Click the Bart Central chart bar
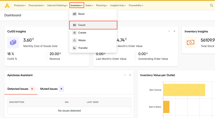The width and height of the screenshot is (215, 118). pyautogui.click(x=184, y=90)
